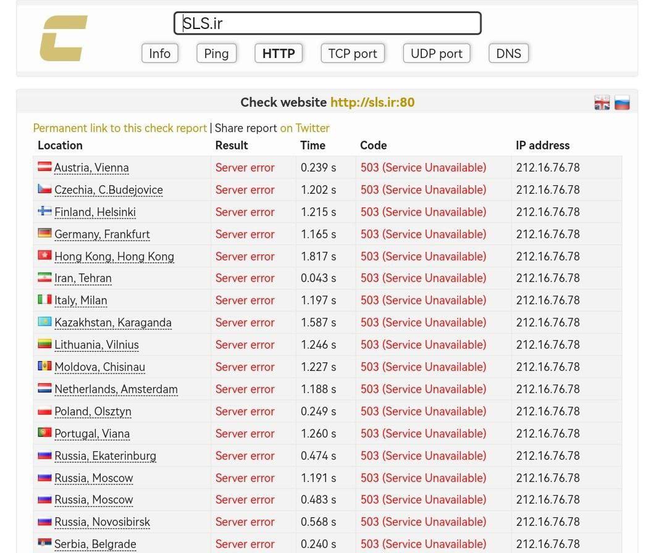
Task: Click the Hong Kong flag icon
Action: click(x=44, y=255)
